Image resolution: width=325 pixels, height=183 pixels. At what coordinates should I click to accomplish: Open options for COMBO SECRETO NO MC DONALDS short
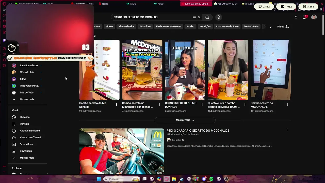pos(202,104)
